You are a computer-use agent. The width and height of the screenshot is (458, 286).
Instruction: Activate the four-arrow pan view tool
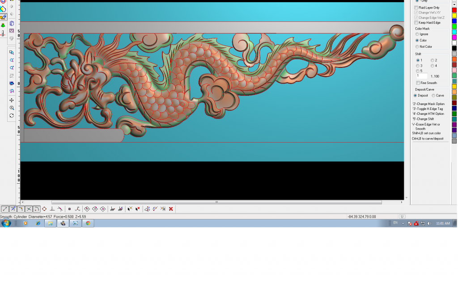[12, 100]
